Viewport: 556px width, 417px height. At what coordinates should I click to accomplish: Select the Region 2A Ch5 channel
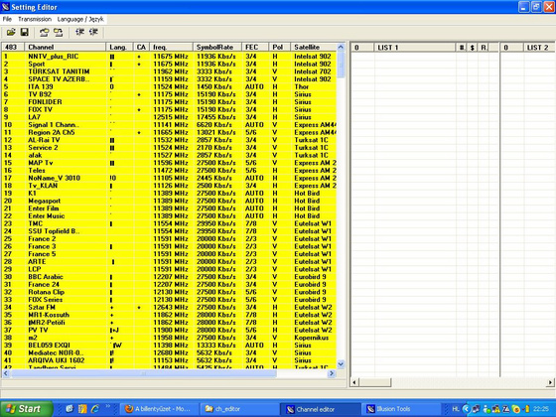pos(169,132)
